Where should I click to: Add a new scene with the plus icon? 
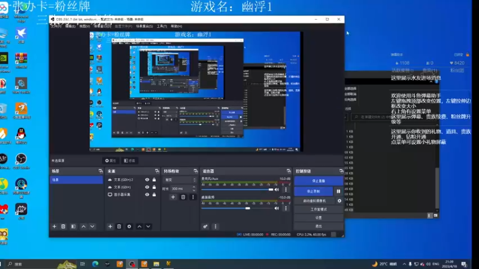pyautogui.click(x=54, y=227)
